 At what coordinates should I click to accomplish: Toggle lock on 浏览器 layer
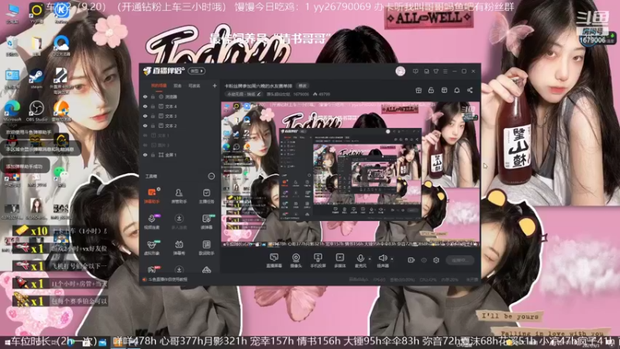pyautogui.click(x=153, y=96)
